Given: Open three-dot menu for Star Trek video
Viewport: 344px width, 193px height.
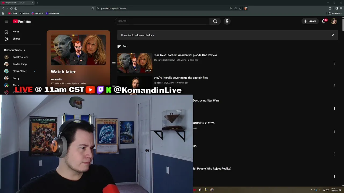Looking at the screenshot, I should [334, 63].
